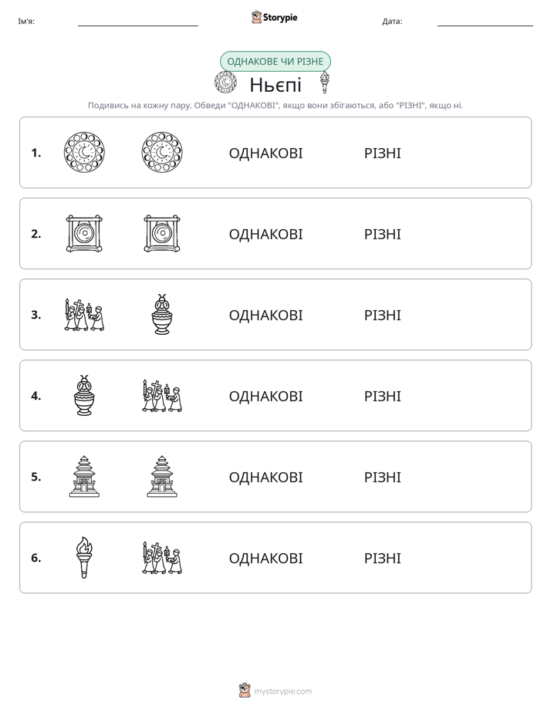Viewport: 551px width, 713px height.
Task: Click the Storypie logo at the top
Action: coord(275,17)
